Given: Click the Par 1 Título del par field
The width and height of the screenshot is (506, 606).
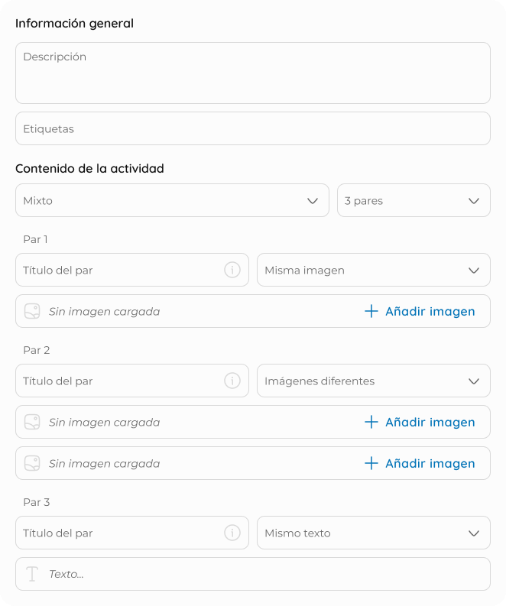Looking at the screenshot, I should [132, 271].
